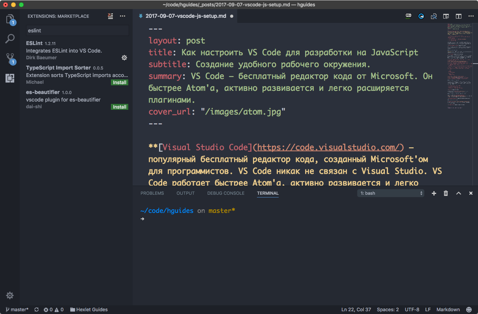478x314 pixels.
Task: Open the Search view in activity bar
Action: (x=9, y=39)
